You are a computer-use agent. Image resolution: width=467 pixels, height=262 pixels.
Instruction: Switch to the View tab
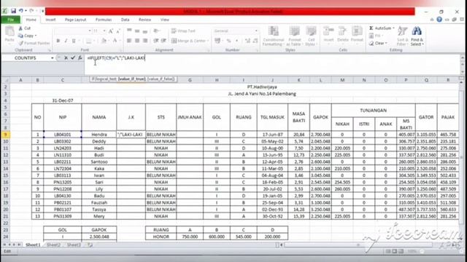coord(165,20)
